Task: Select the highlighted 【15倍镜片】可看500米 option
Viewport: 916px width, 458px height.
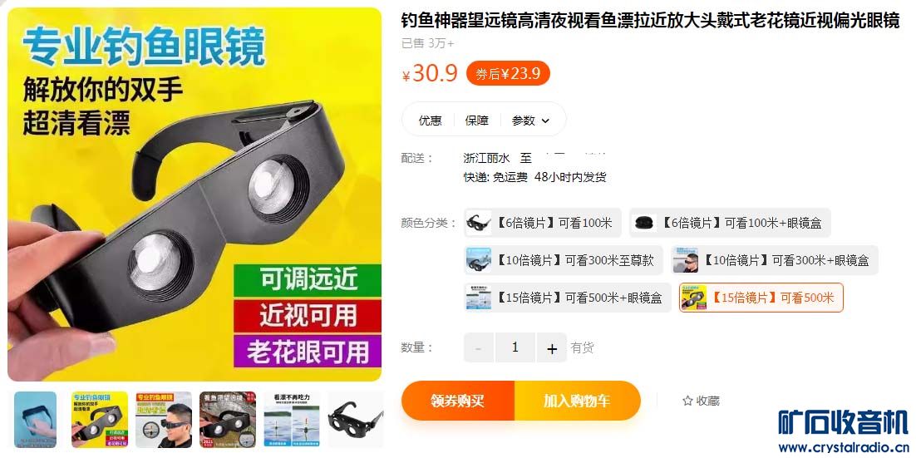Action: pyautogui.click(x=761, y=298)
